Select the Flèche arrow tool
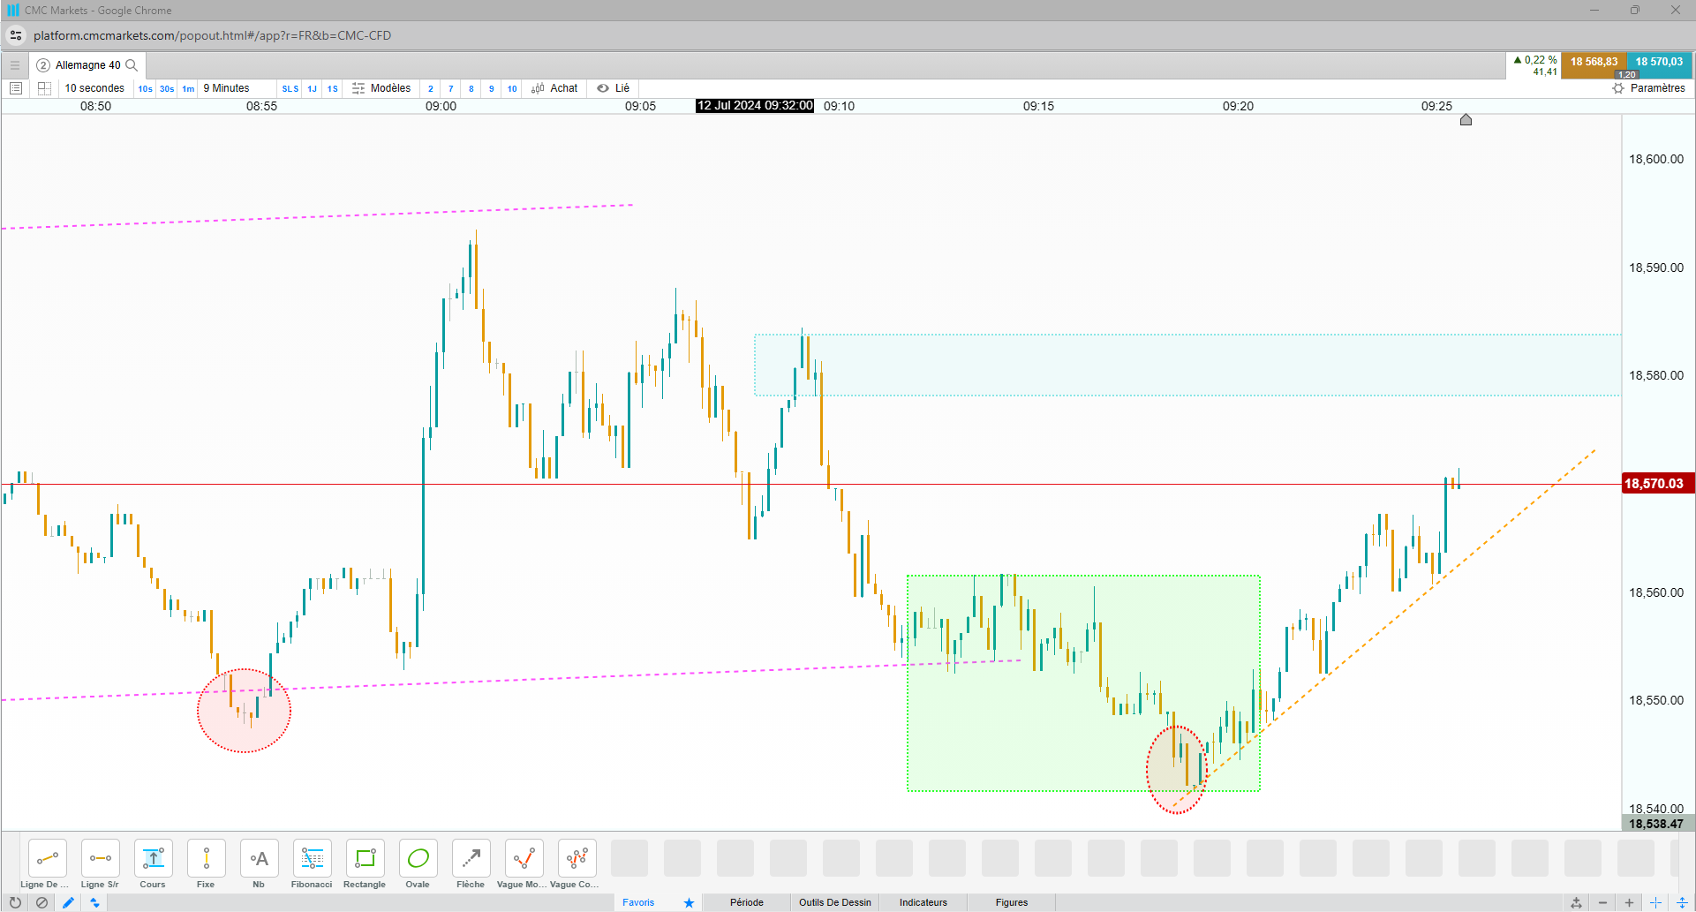 click(x=471, y=858)
